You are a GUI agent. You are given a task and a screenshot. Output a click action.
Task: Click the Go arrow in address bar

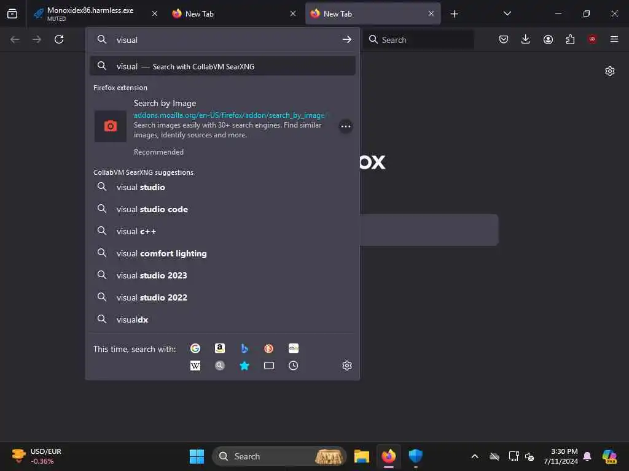pos(347,40)
